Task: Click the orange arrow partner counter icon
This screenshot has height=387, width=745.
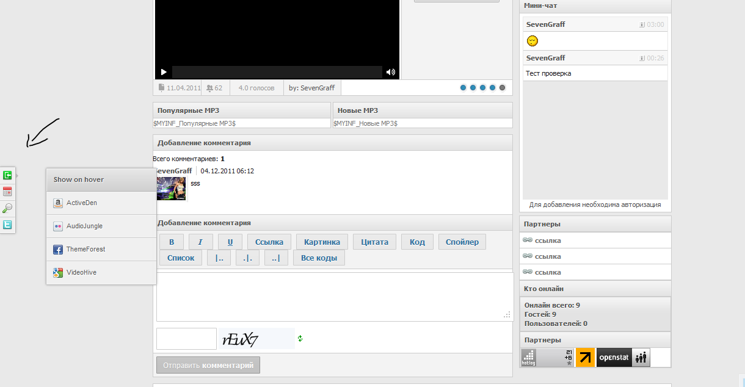Action: [586, 358]
